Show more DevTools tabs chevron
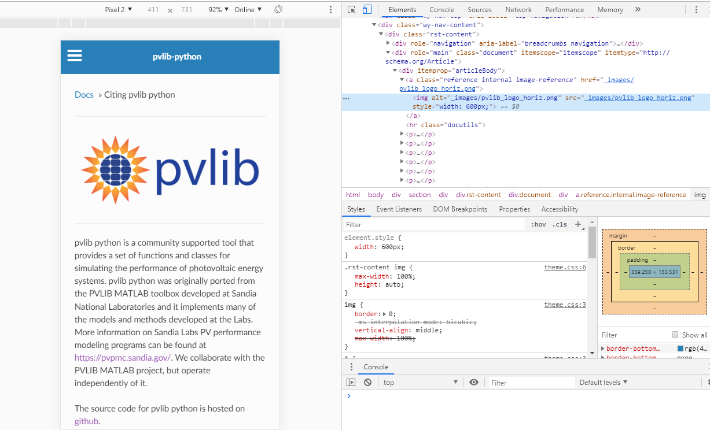 (x=638, y=9)
